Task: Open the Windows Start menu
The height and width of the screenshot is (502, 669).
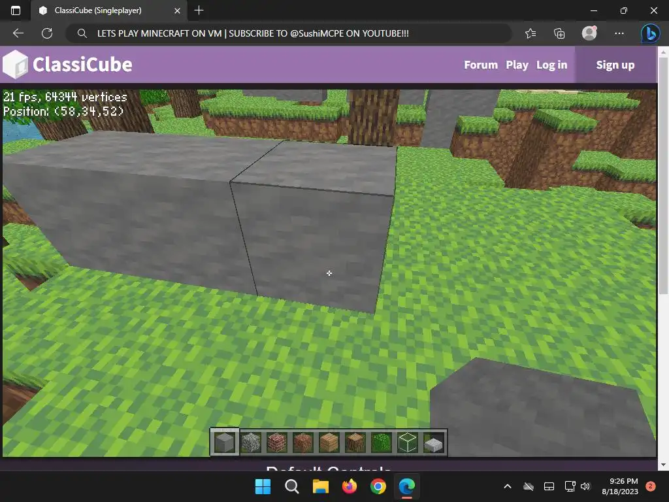Action: (263, 486)
